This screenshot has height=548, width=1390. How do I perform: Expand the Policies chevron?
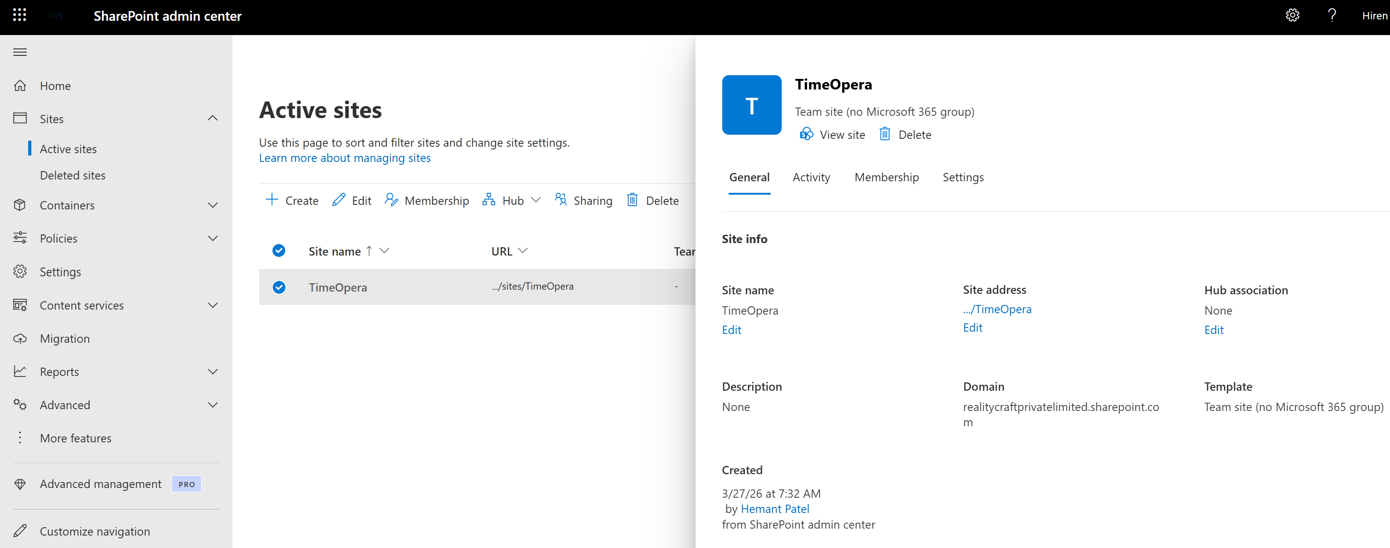click(213, 238)
